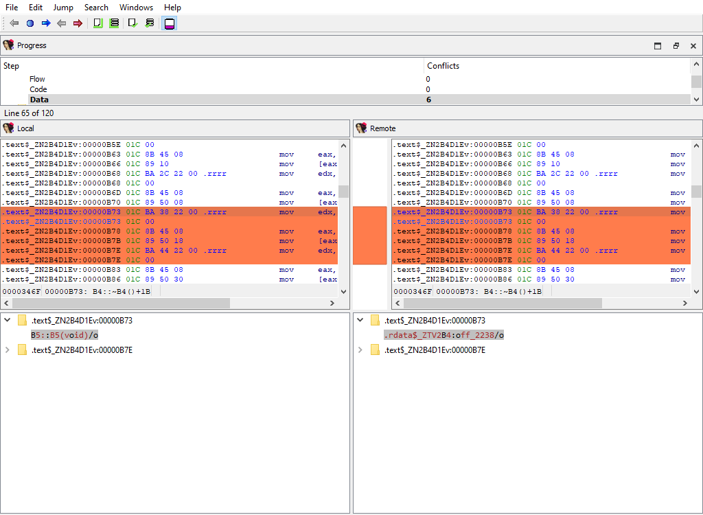Expand the Remote .text$_ZN2B4D1Ev:00000B7E tree node
Image resolution: width=703 pixels, height=515 pixels.
[360, 350]
